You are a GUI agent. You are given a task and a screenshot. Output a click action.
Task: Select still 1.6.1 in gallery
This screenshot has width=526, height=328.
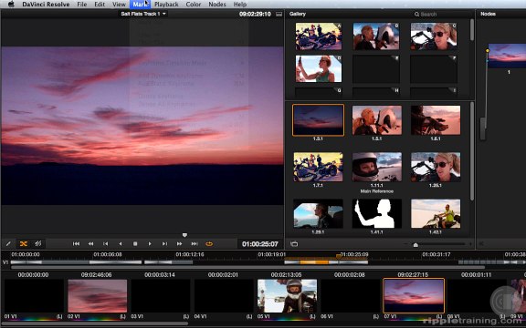pyautogui.click(x=436, y=120)
